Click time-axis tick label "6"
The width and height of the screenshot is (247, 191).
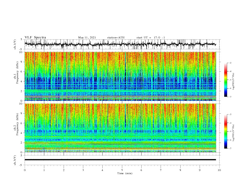(x=141, y=170)
